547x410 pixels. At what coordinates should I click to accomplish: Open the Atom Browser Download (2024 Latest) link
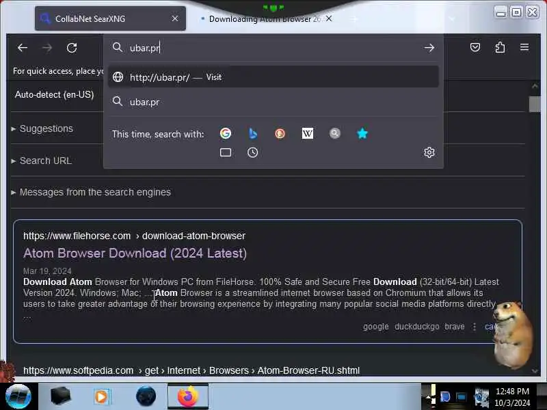click(135, 253)
